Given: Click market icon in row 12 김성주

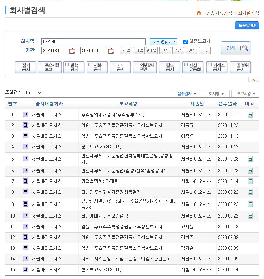Looking at the screenshot, I should tap(25, 237).
